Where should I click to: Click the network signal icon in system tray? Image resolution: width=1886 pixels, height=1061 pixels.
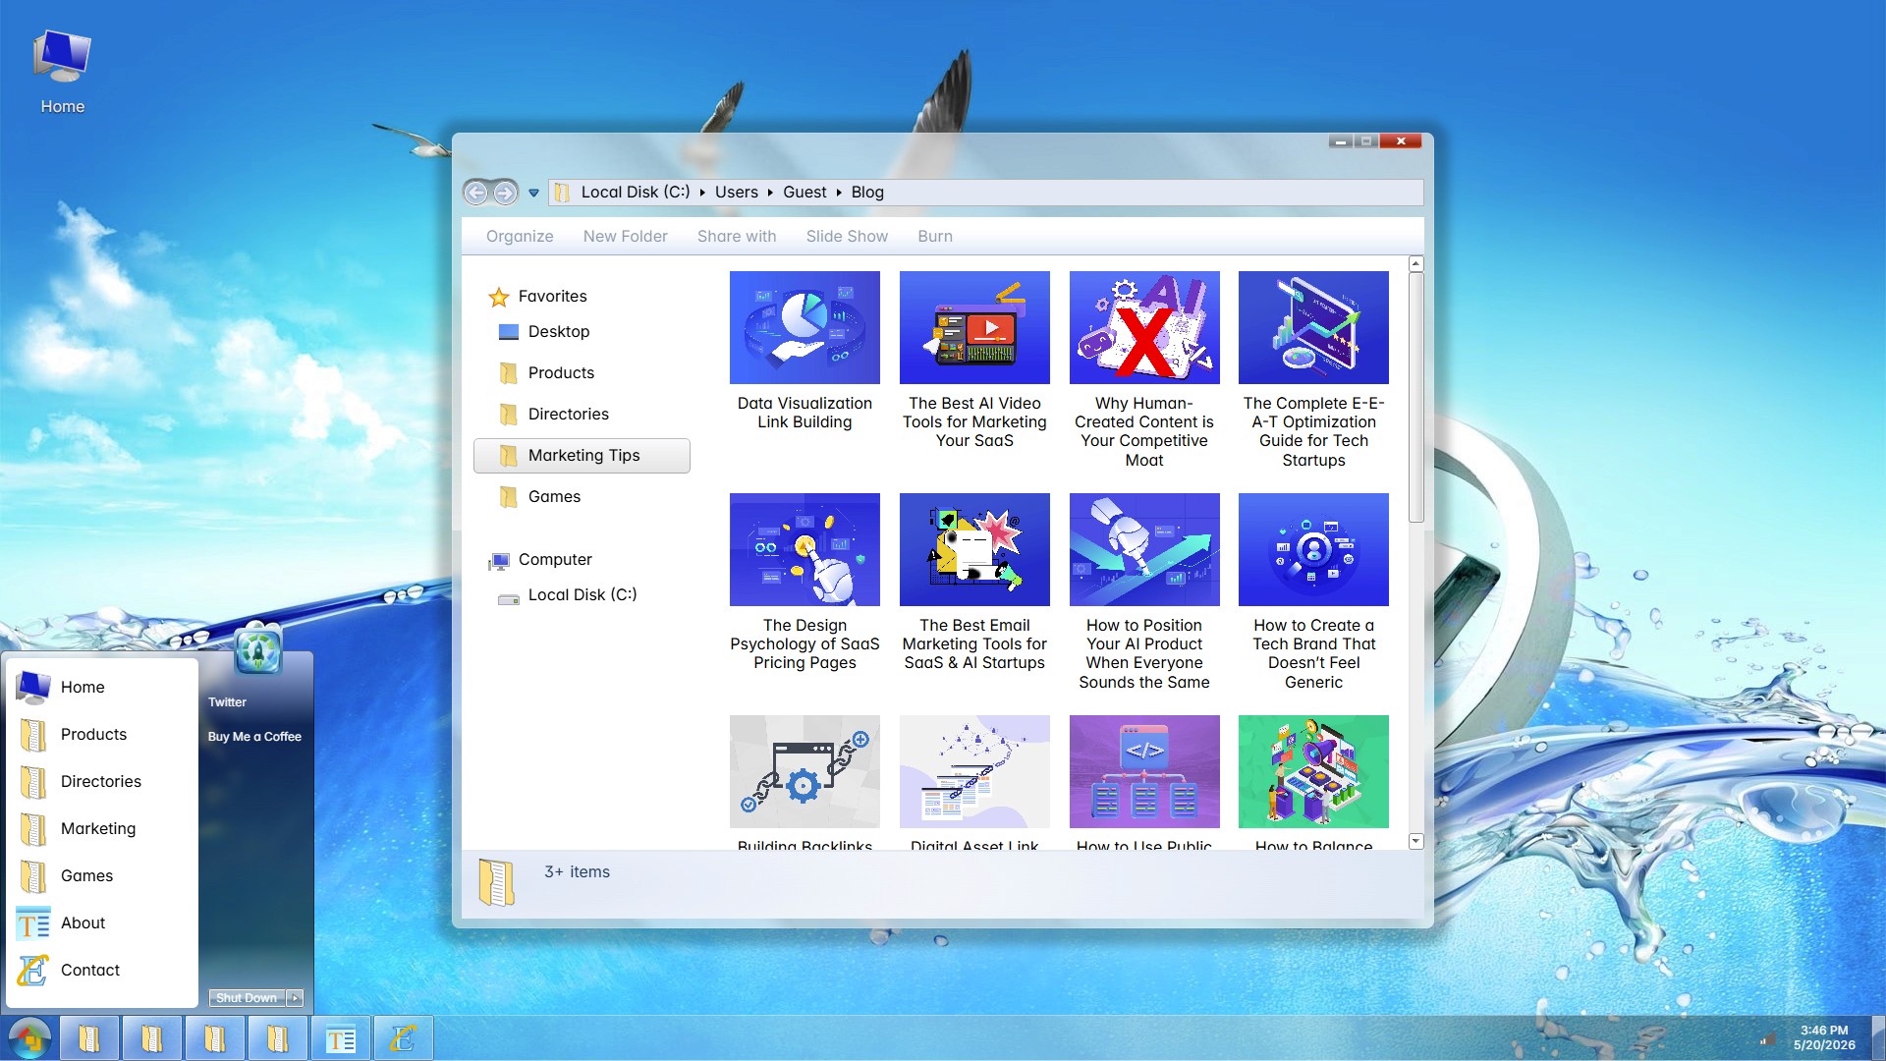click(1767, 1039)
